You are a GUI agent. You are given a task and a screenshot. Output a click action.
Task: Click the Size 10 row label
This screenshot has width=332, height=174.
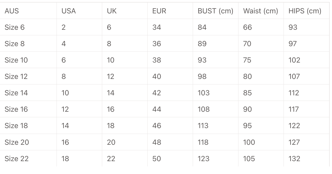16,60
